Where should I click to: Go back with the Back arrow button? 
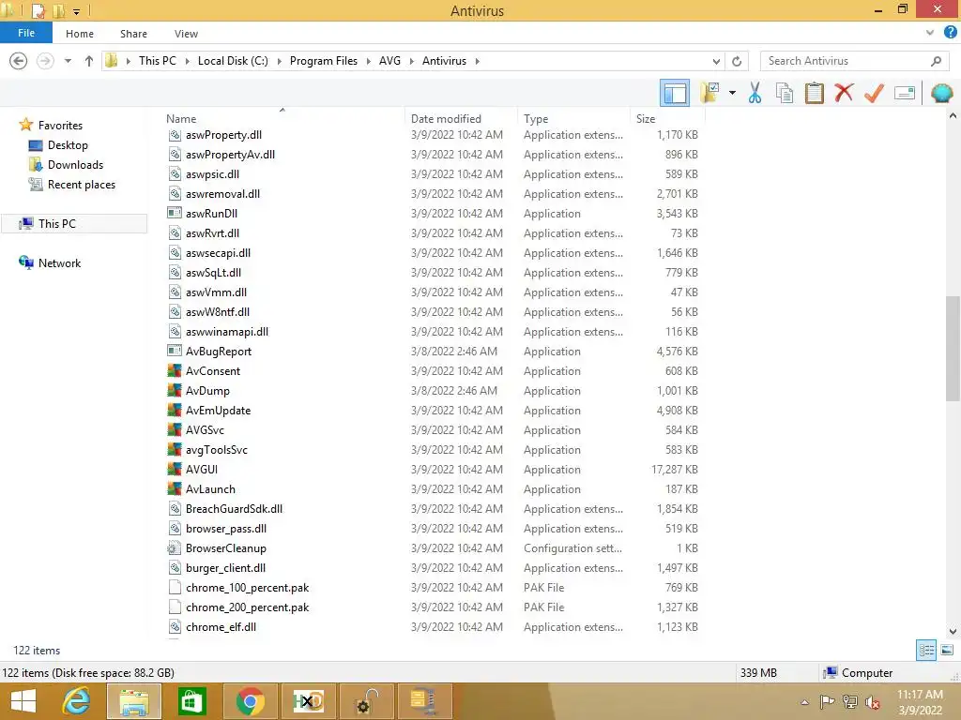[x=19, y=61]
